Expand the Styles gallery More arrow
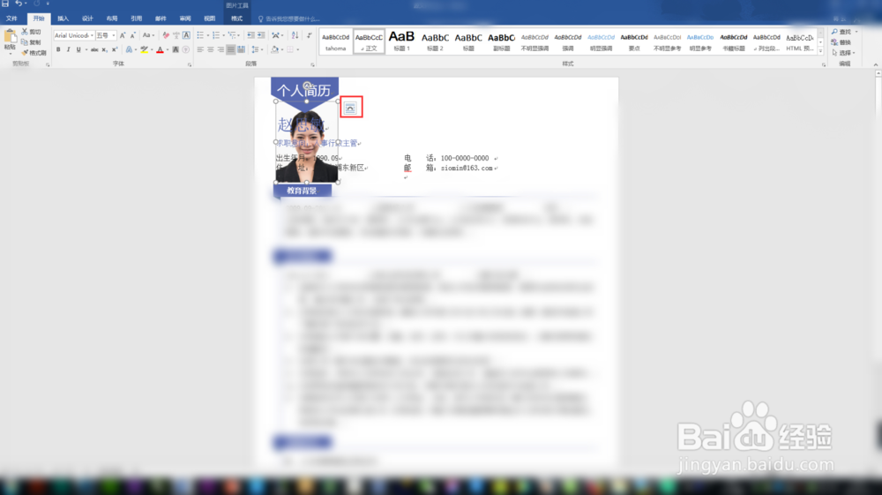 820,52
